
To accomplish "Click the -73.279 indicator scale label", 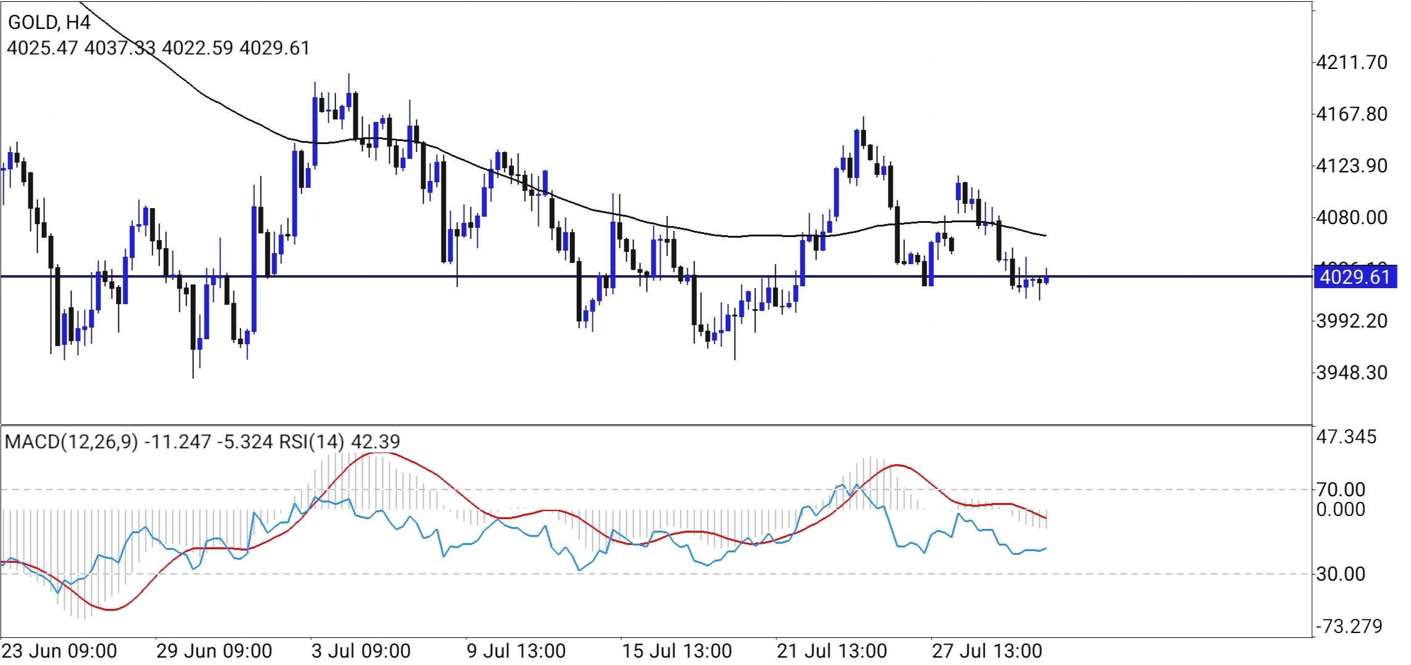I will coord(1349,627).
